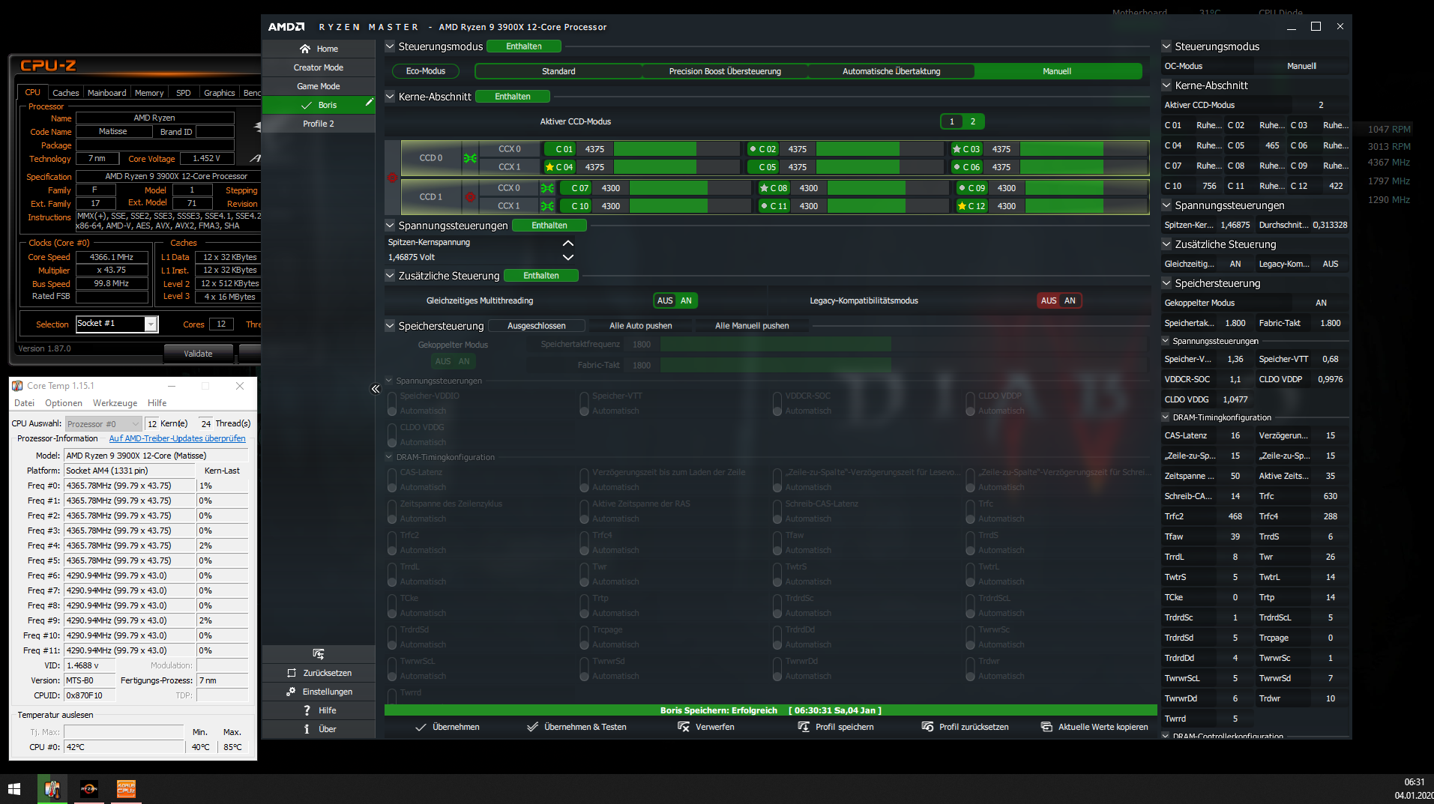Click the Profil zurücksetzen icon
The width and height of the screenshot is (1434, 804).
click(927, 727)
